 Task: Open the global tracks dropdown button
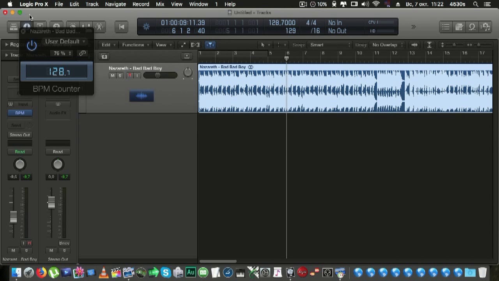(187, 56)
